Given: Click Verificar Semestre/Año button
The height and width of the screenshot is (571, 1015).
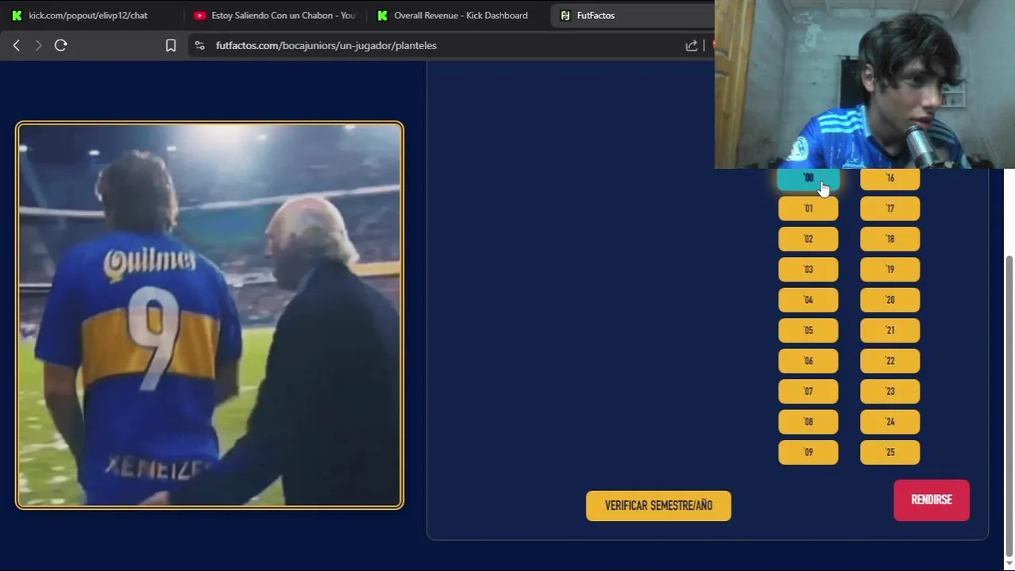Looking at the screenshot, I should pos(658,506).
